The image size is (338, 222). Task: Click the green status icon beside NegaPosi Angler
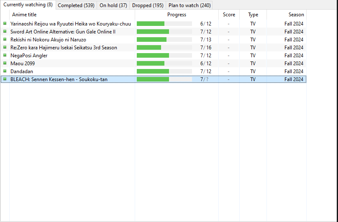5,55
